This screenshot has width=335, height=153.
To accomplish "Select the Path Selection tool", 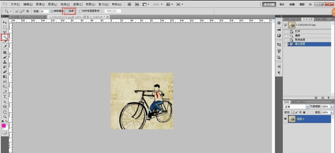I will [x=5, y=102].
